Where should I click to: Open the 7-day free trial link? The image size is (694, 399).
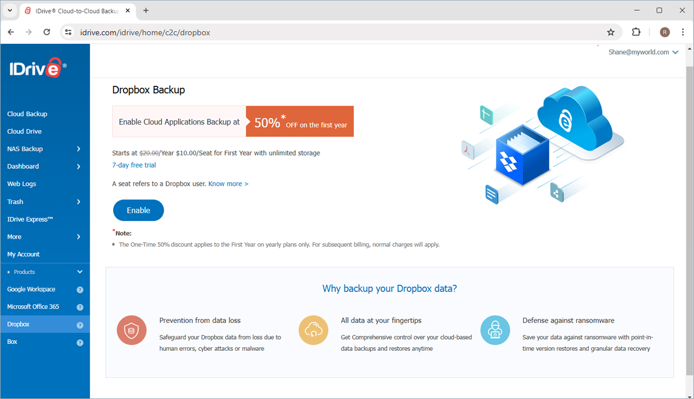[x=134, y=165]
